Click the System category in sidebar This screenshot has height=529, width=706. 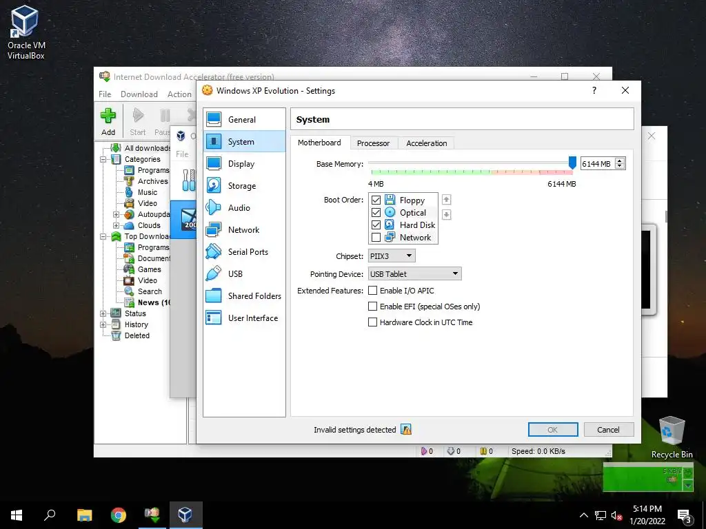[x=244, y=142]
